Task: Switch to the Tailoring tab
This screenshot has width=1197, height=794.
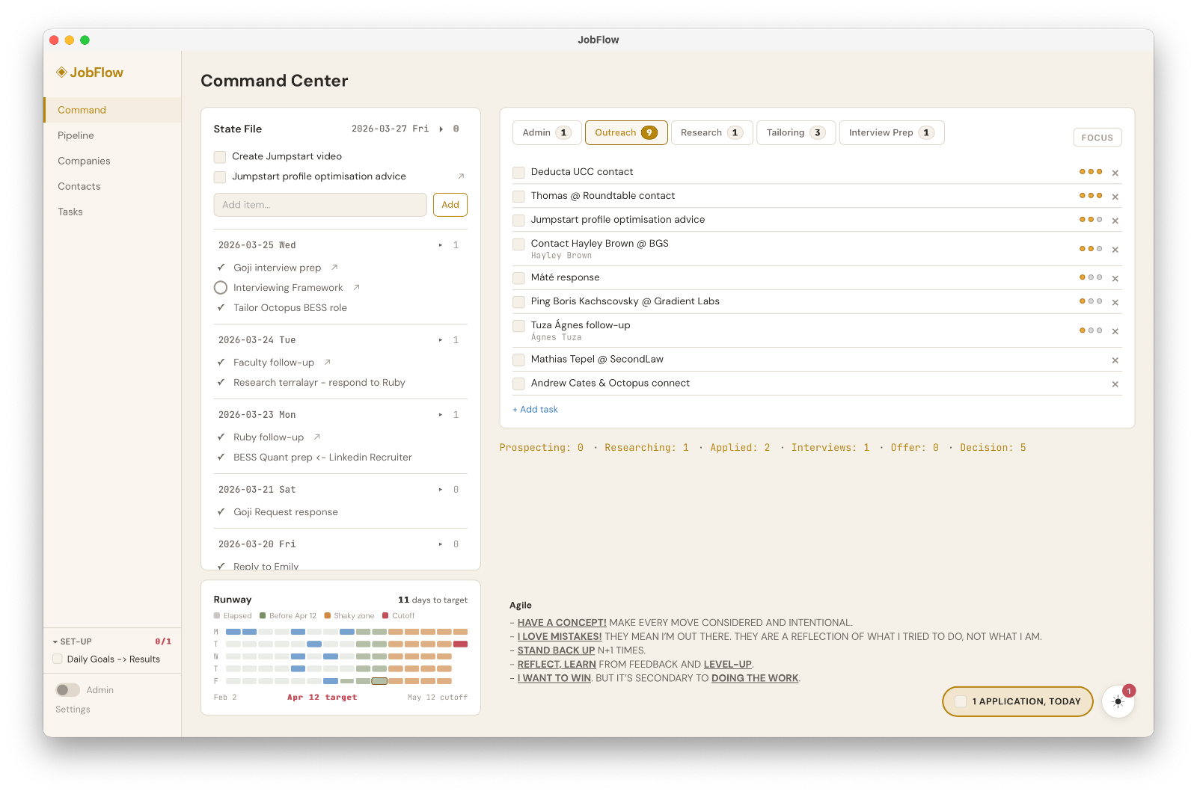Action: [795, 133]
